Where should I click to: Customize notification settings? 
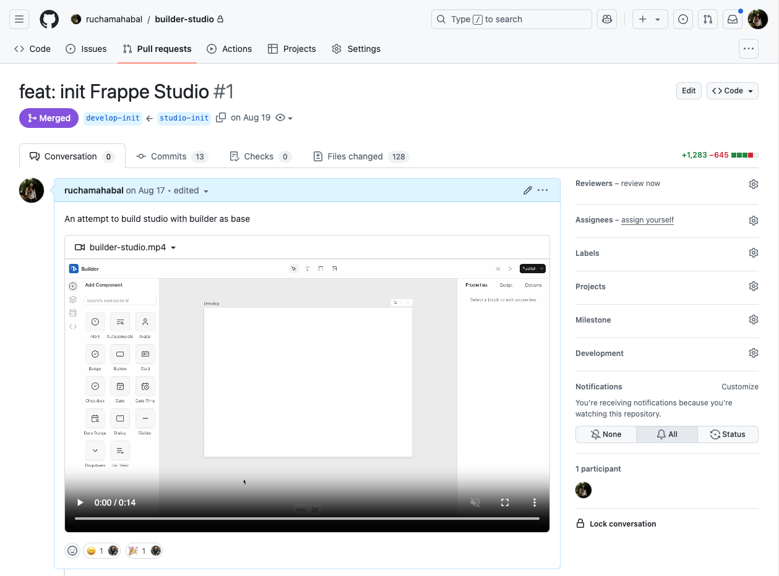coord(739,387)
